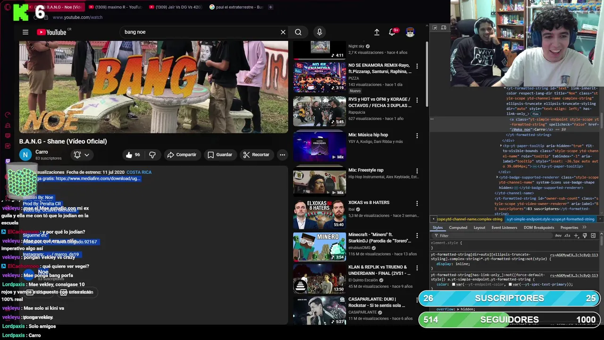
Task: Open options menu for Mix: Música hip hop
Action: click(417, 136)
